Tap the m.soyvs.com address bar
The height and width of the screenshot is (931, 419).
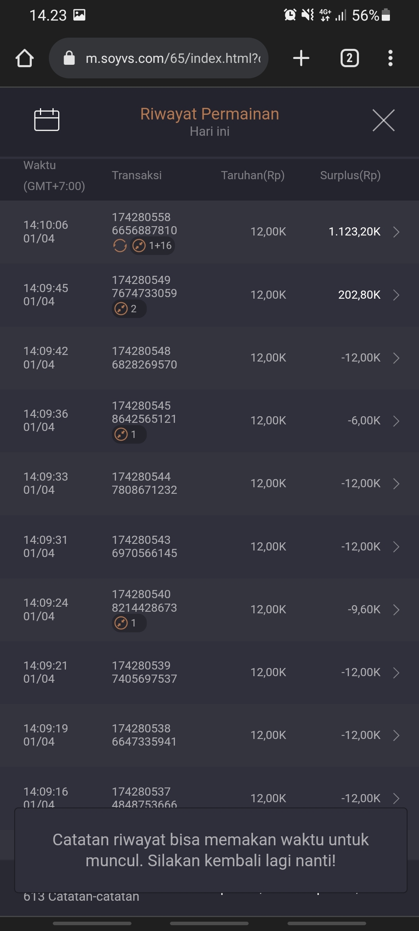point(173,59)
